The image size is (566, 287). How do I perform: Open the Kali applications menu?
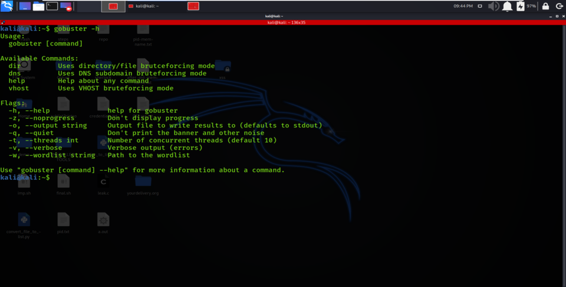pos(7,6)
